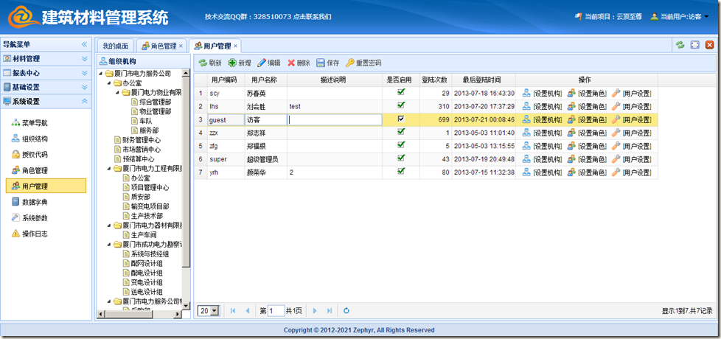
Task: Click the description input field in guest row
Action: coord(334,119)
